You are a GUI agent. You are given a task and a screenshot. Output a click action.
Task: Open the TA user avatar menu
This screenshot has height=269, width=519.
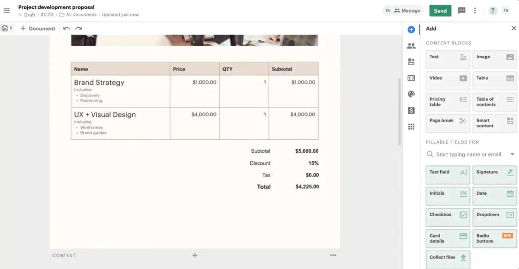[506, 11]
